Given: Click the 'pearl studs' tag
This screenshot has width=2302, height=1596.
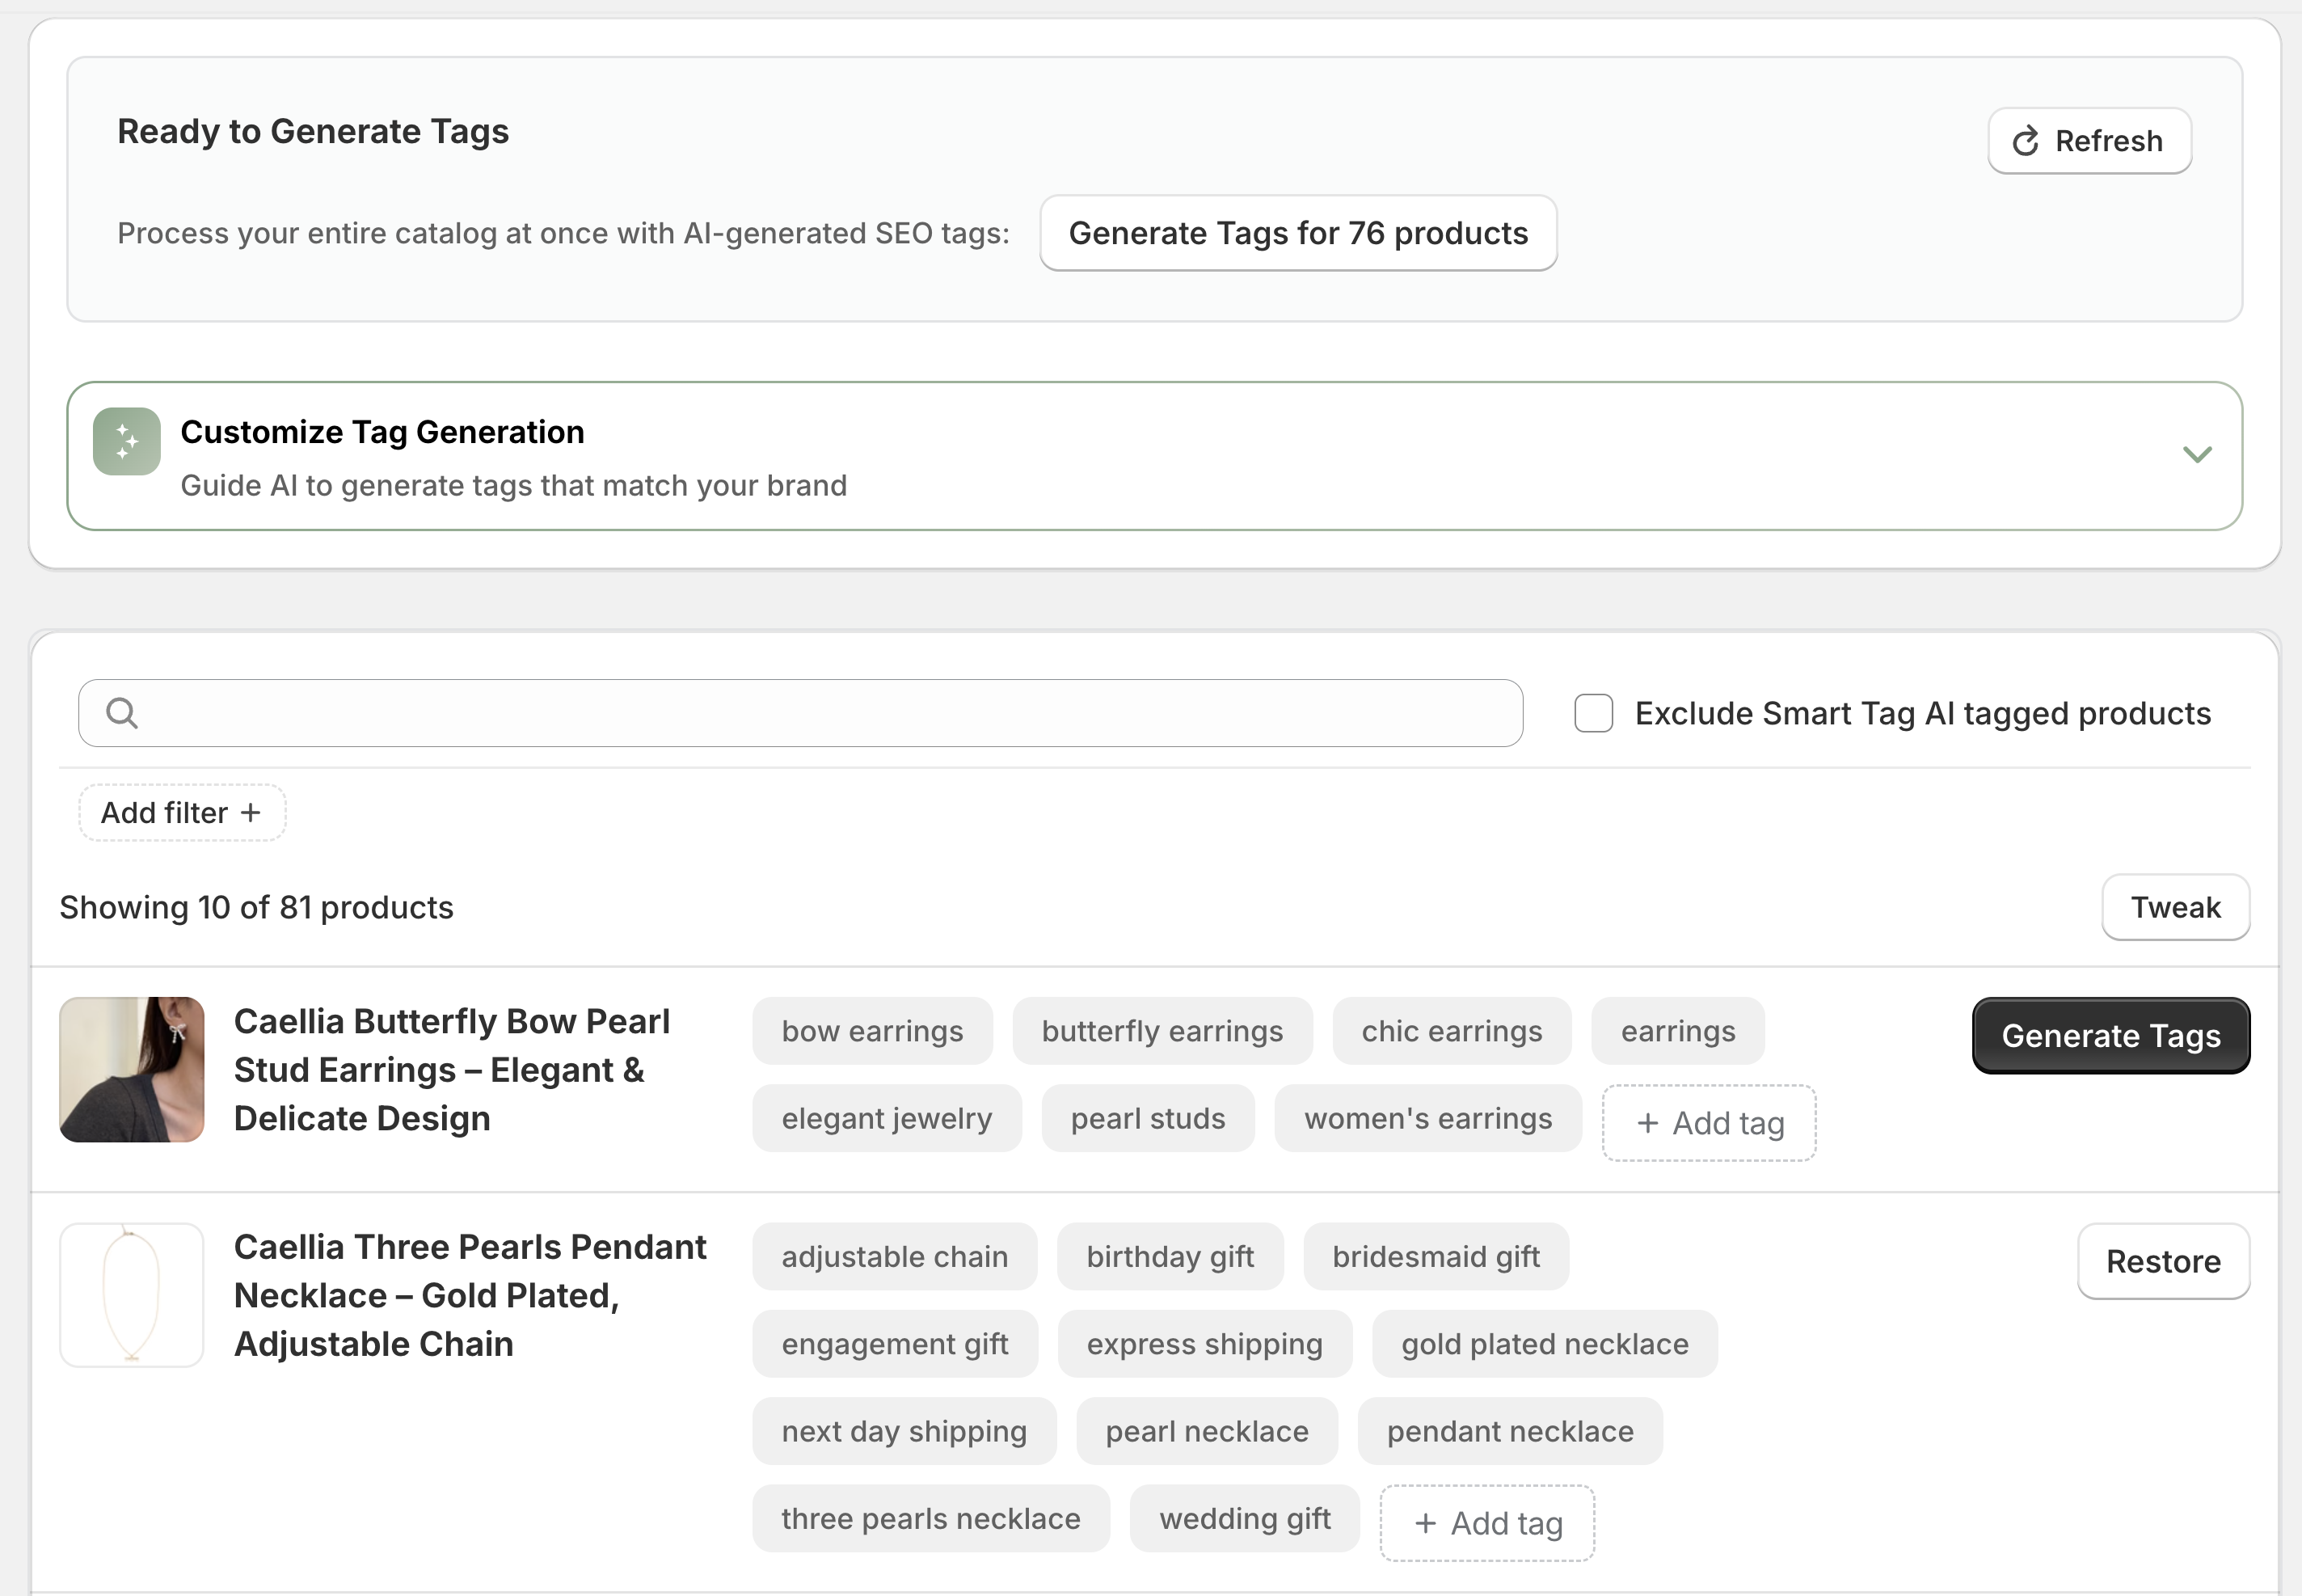Looking at the screenshot, I should [x=1149, y=1118].
